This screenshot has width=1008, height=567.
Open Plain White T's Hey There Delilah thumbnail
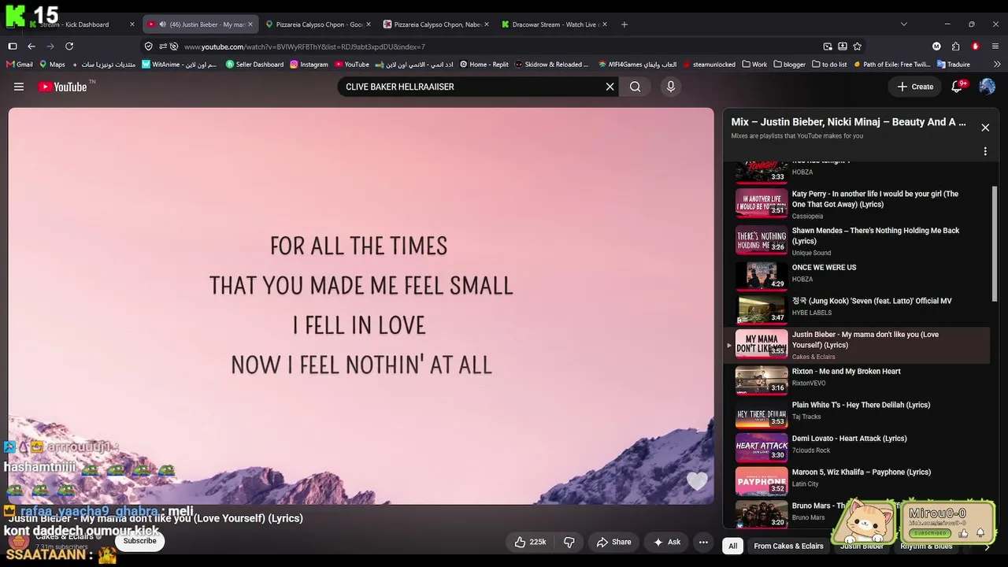coord(762,413)
